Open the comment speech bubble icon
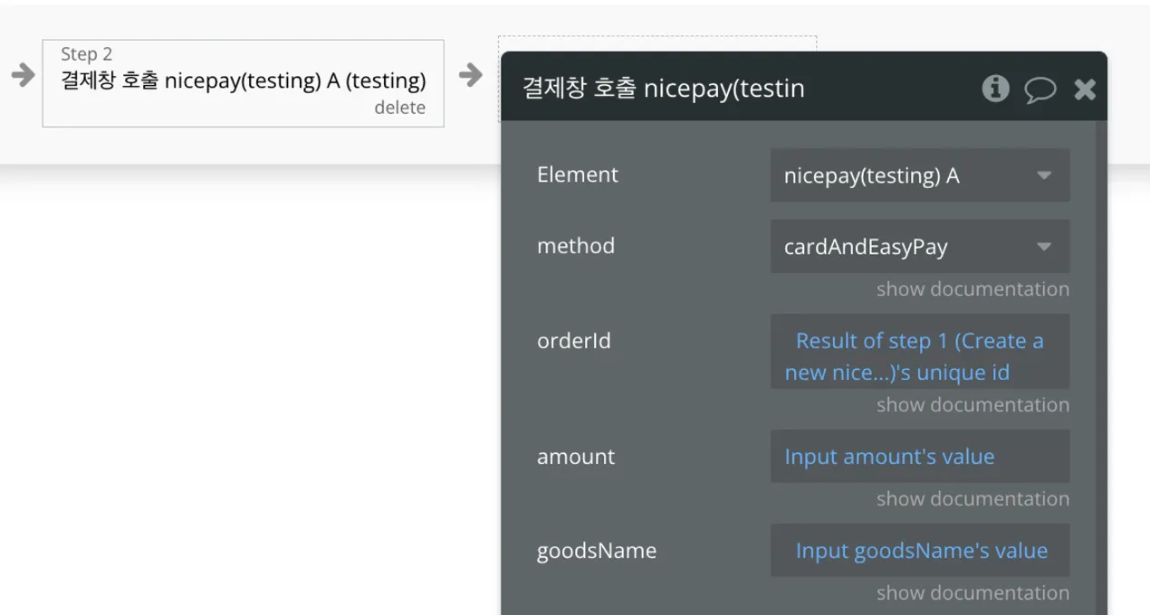 [1040, 89]
